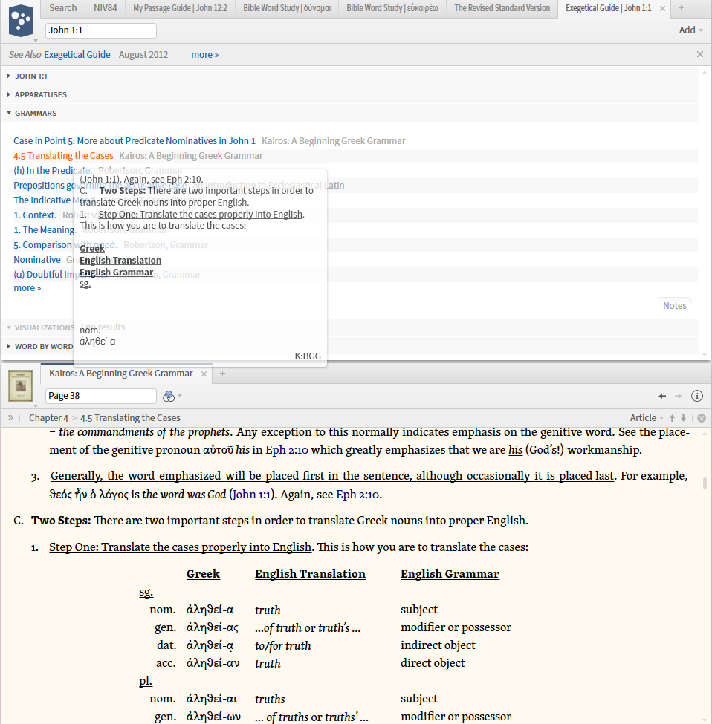Open 4.5 Translating the Cases link

pos(63,156)
